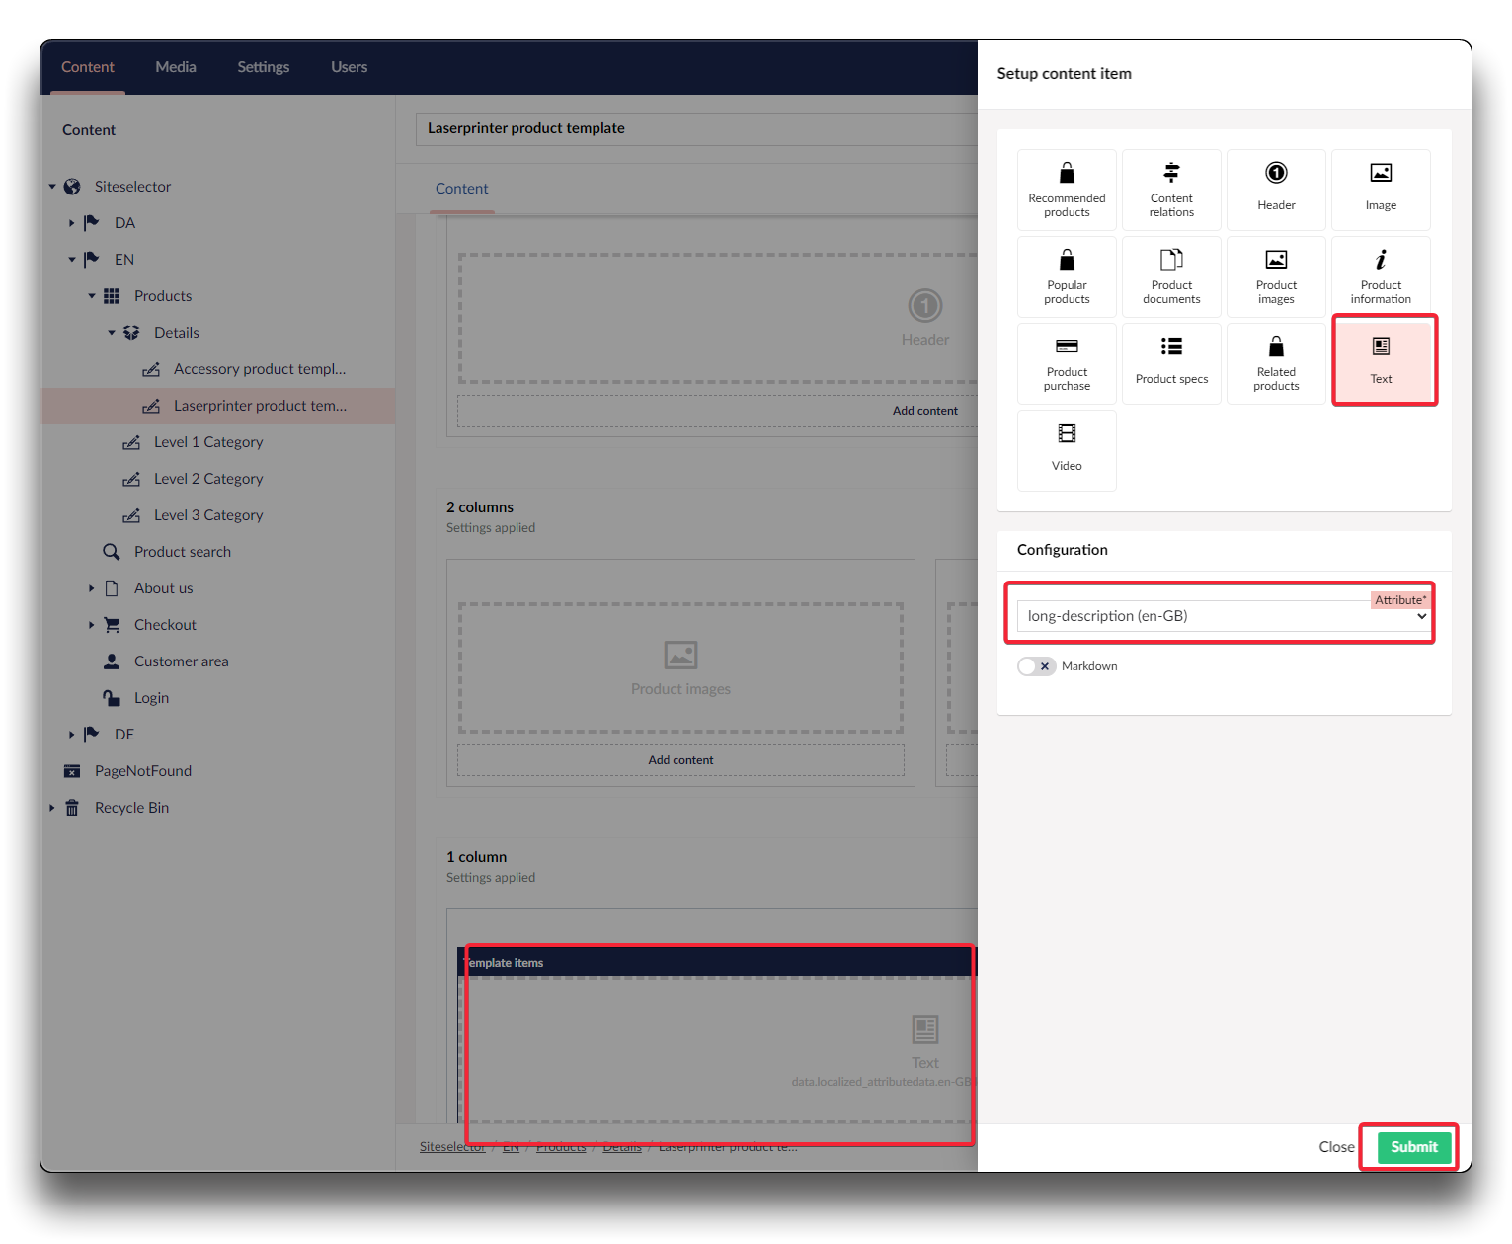Expand the DE language node

pos(71,735)
